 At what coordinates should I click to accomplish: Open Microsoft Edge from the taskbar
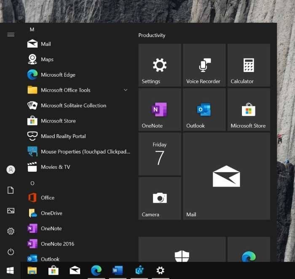[x=97, y=271]
